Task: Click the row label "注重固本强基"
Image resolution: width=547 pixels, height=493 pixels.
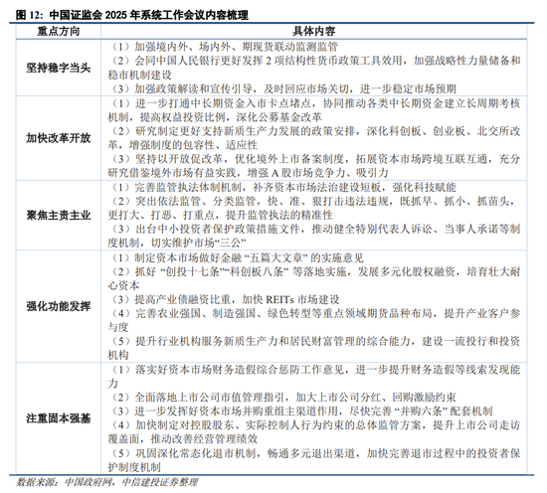Action: tap(59, 418)
